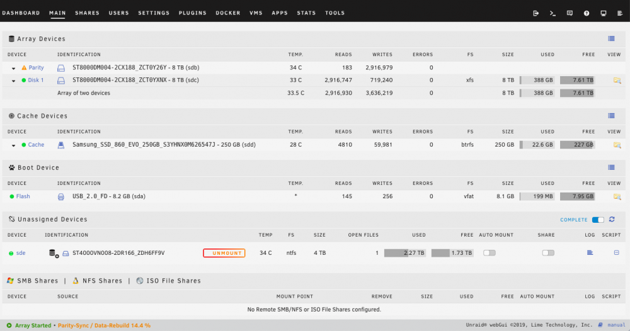This screenshot has width=630, height=331.
Task: Open the sde device link
Action: (x=21, y=253)
